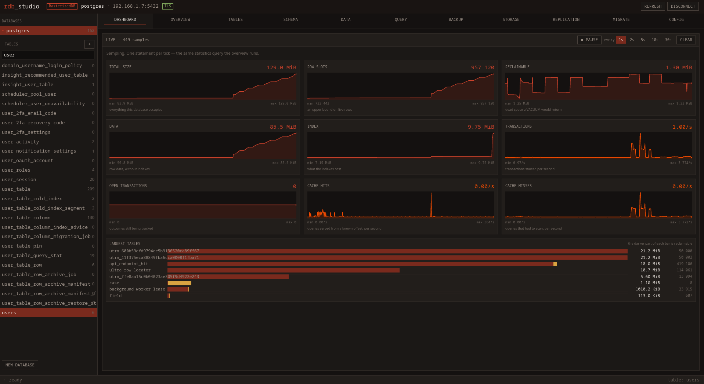Open table user_session
704x384 pixels.
pyautogui.click(x=48, y=180)
